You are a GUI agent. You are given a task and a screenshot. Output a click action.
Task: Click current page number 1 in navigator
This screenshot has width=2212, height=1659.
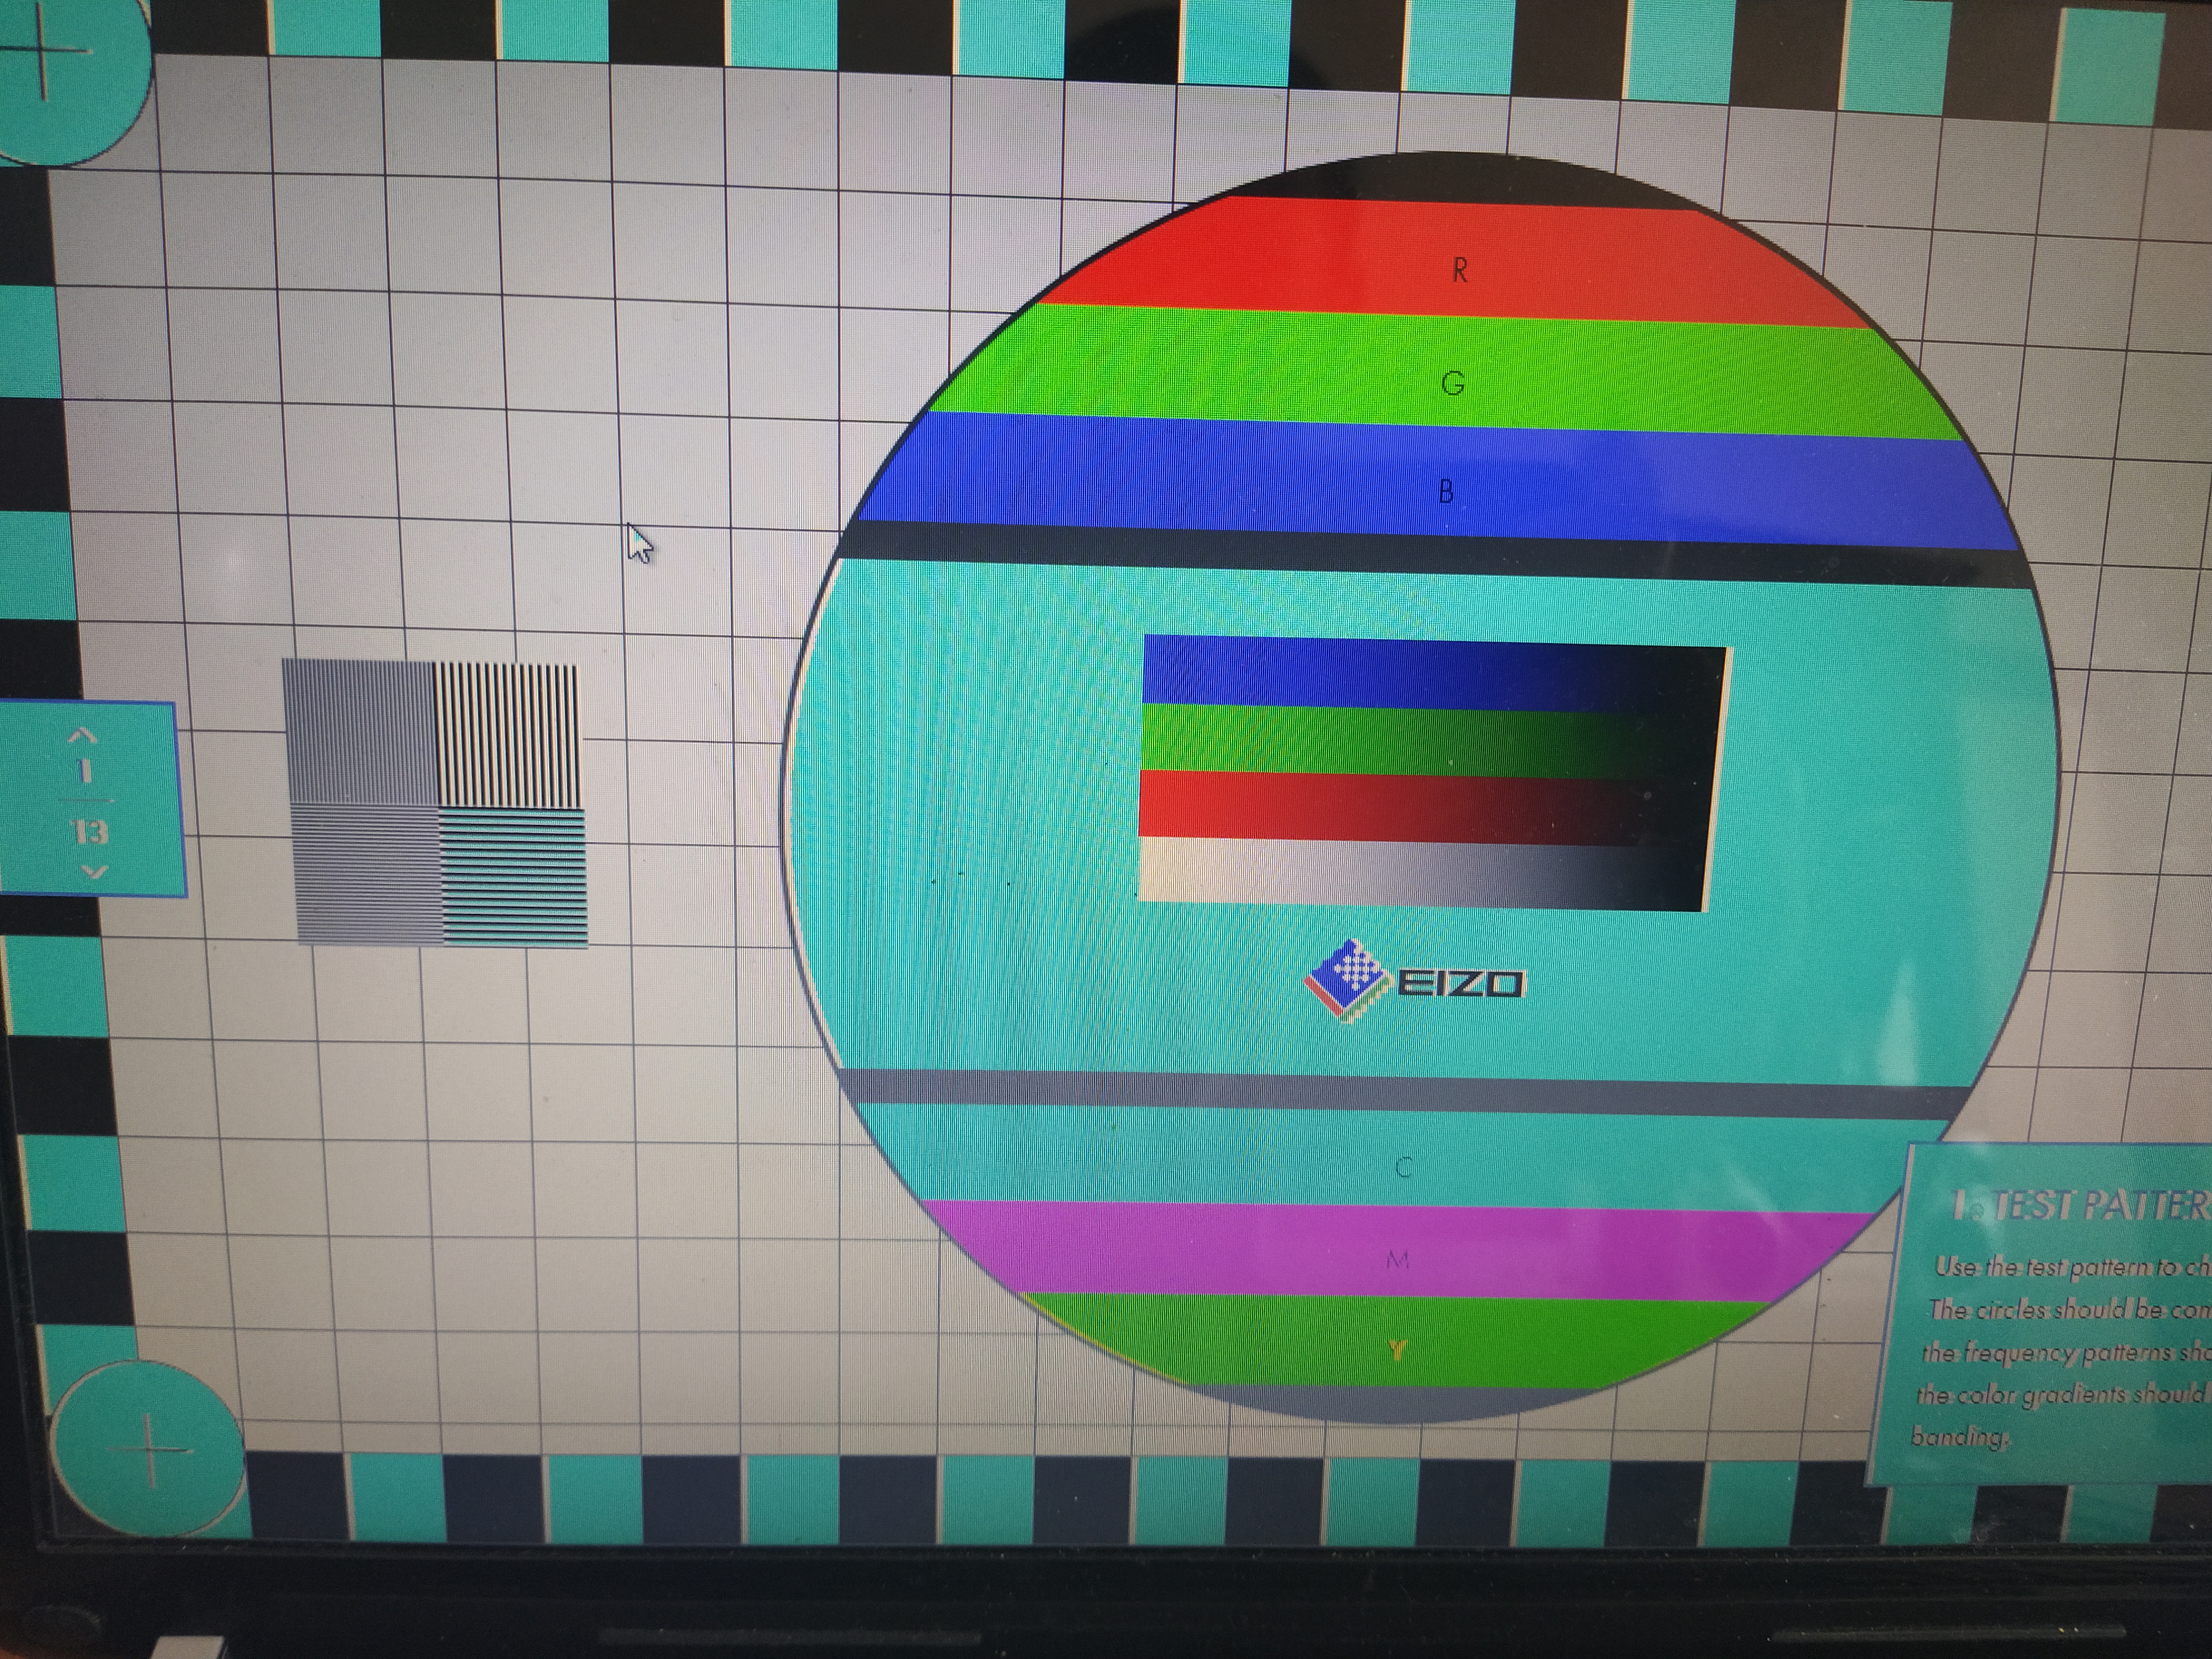86,771
